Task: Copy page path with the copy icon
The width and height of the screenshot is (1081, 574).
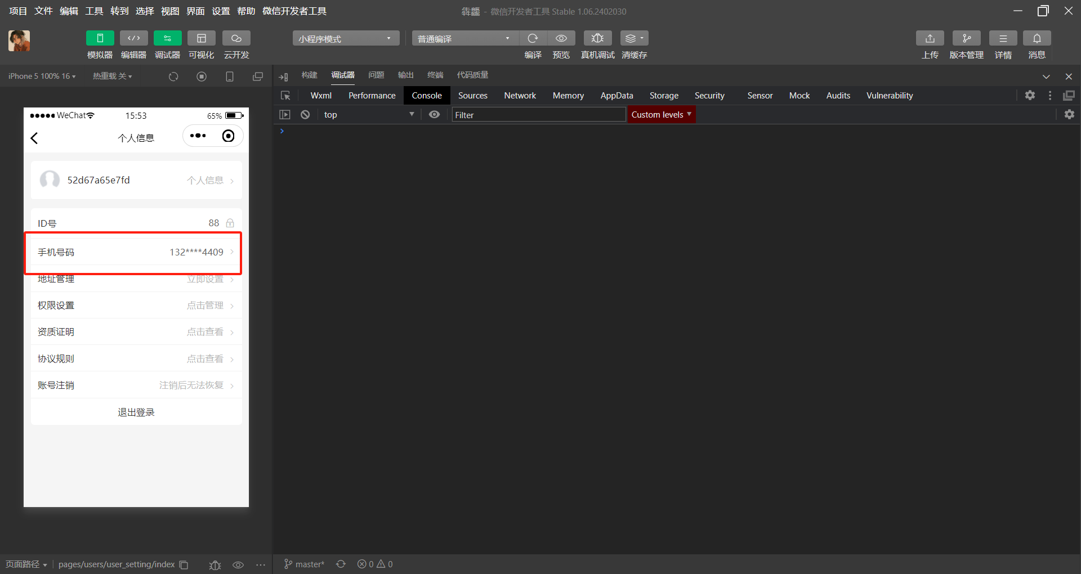Action: coord(184,564)
